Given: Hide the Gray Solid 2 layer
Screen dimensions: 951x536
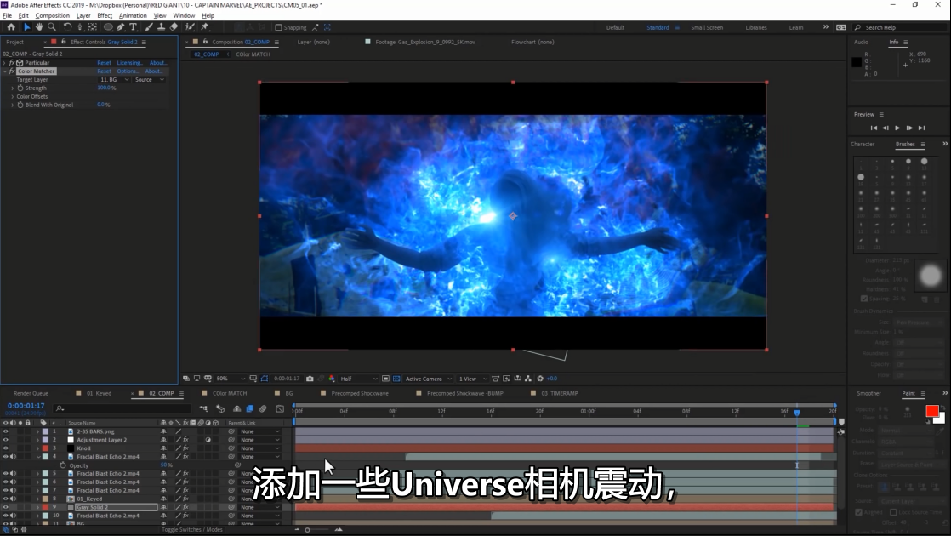Looking at the screenshot, I should tap(5, 507).
